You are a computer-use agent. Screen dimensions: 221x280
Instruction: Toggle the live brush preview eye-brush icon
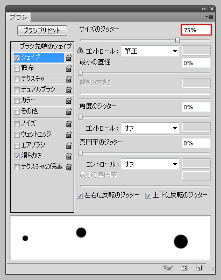[168, 268]
